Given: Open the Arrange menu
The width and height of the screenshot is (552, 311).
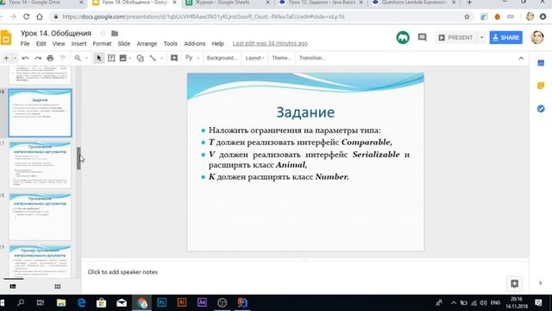Looking at the screenshot, I should [147, 44].
